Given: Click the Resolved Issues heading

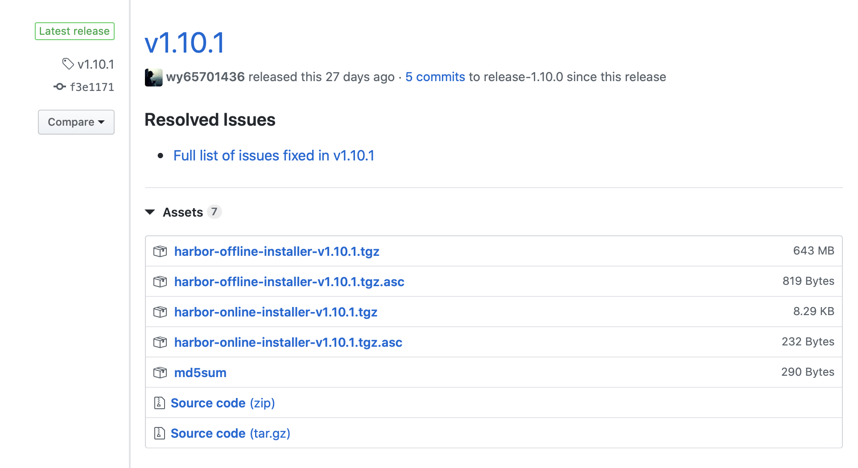Looking at the screenshot, I should (x=210, y=120).
